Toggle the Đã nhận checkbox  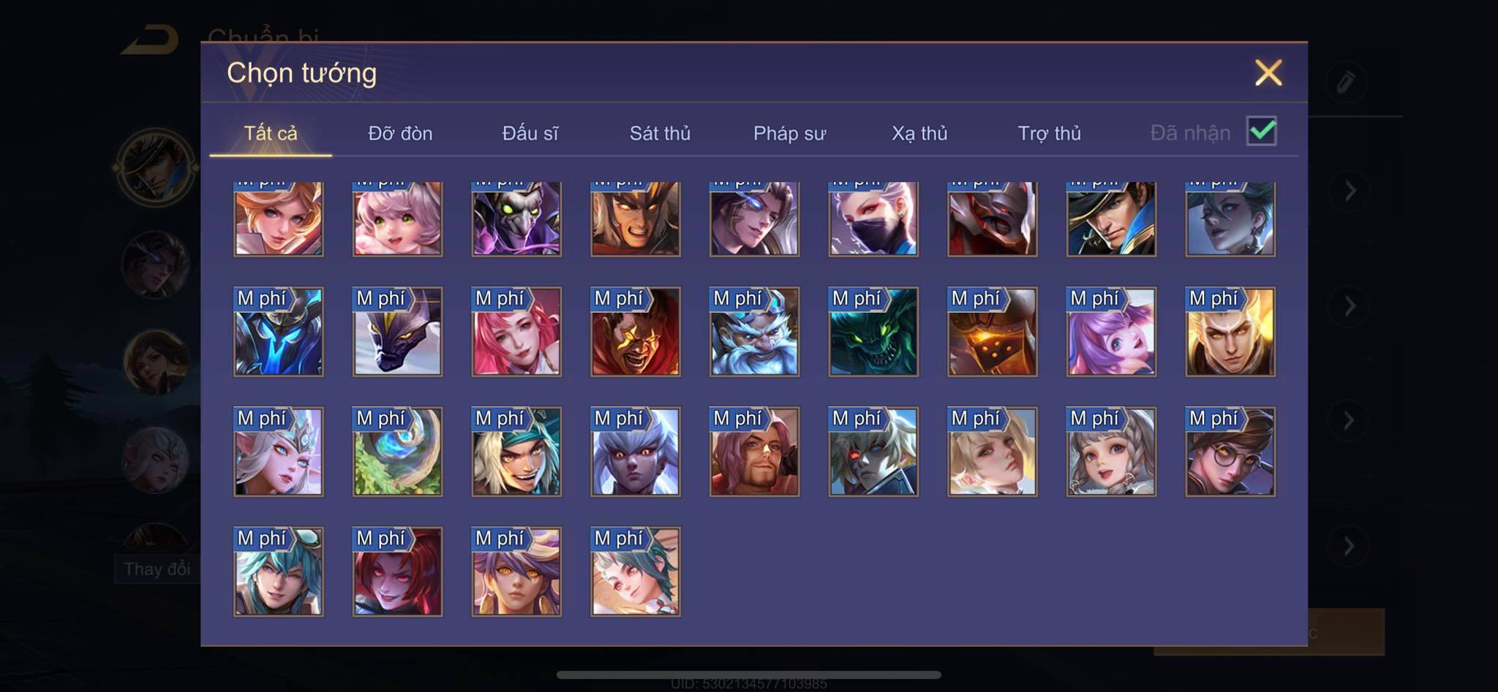tap(1262, 132)
